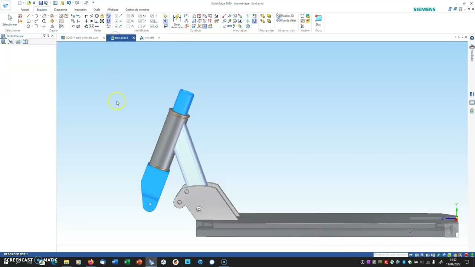Select the Circle sketch tool

(x=28, y=26)
